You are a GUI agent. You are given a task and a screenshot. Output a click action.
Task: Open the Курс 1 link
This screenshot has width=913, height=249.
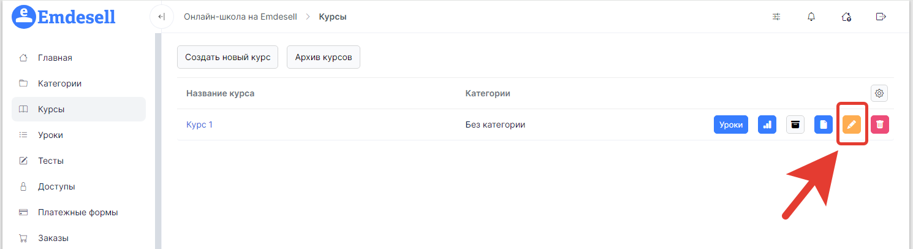199,124
